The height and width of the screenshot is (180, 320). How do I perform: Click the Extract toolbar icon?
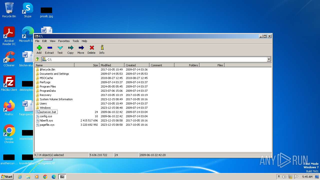tap(49, 49)
